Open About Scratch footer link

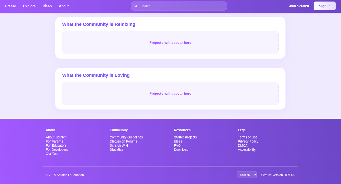pos(56,137)
